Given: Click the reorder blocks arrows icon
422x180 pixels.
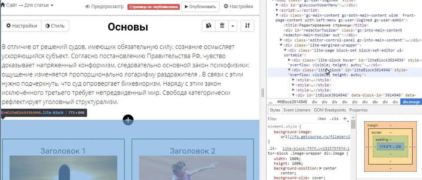Looking at the screenshot, I should point(247,26).
